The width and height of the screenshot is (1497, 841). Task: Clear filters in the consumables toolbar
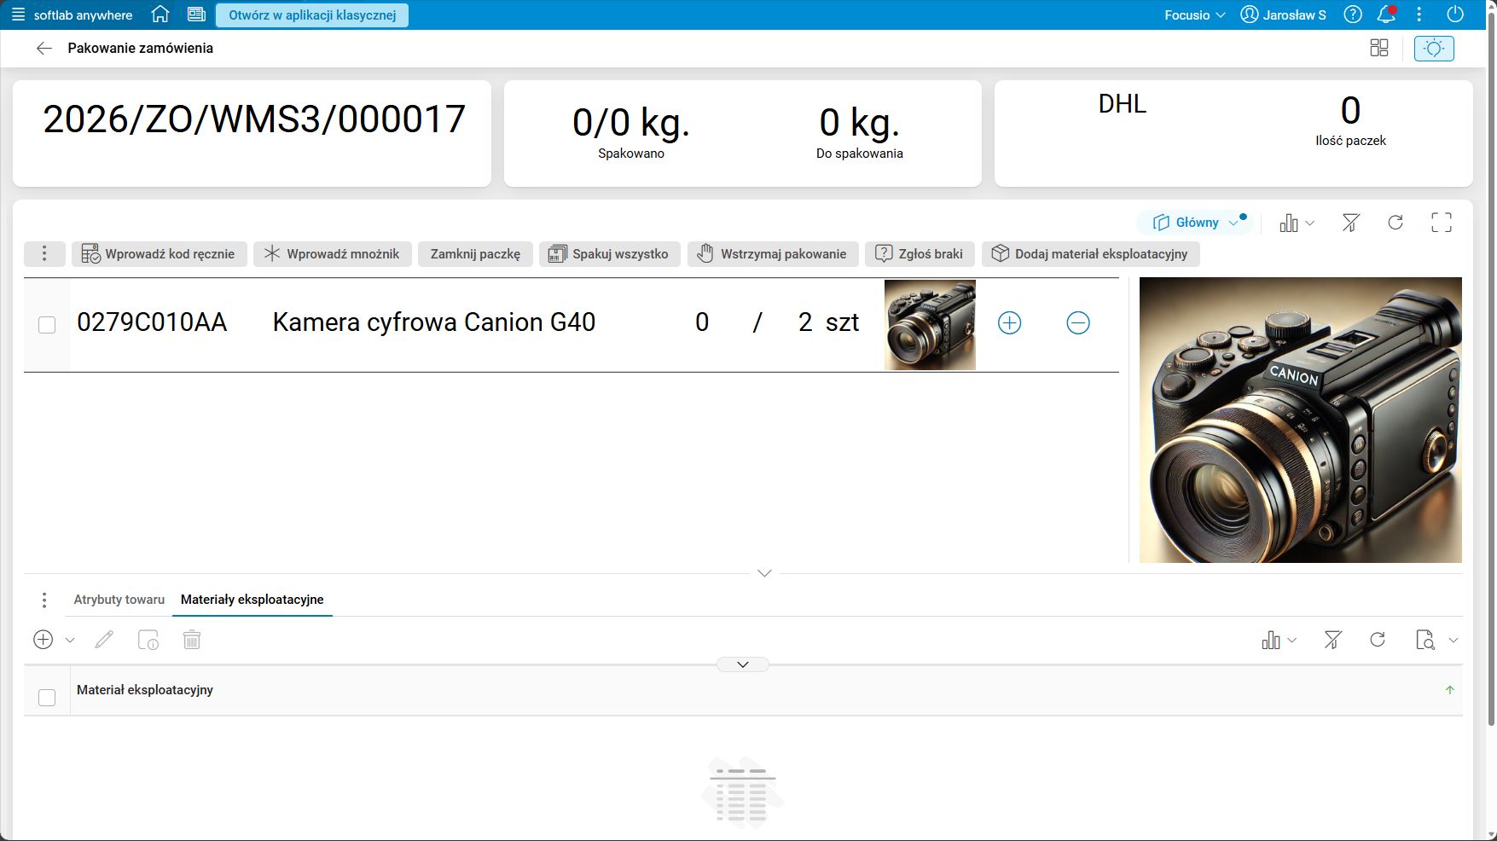point(1333,640)
